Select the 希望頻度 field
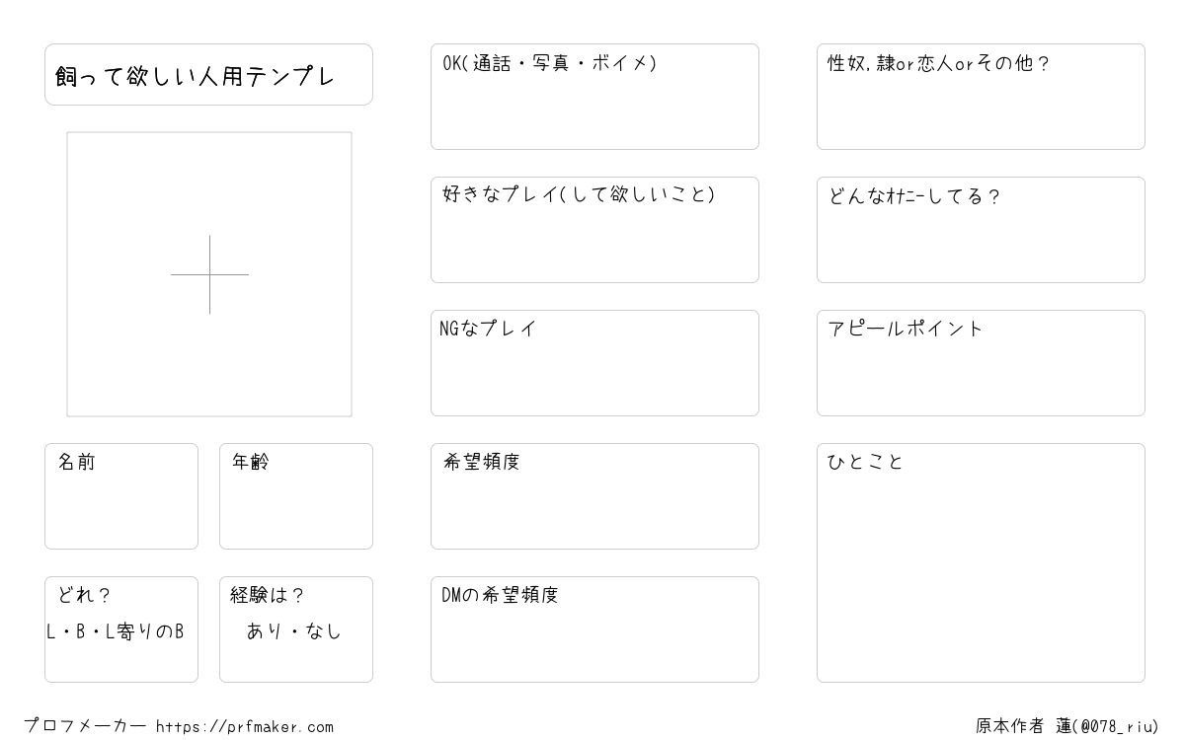This screenshot has width=1185, height=740. click(x=594, y=496)
